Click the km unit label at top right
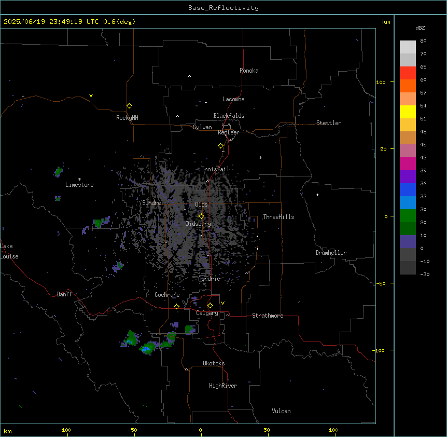Image resolution: width=447 pixels, height=437 pixels. pyautogui.click(x=386, y=22)
